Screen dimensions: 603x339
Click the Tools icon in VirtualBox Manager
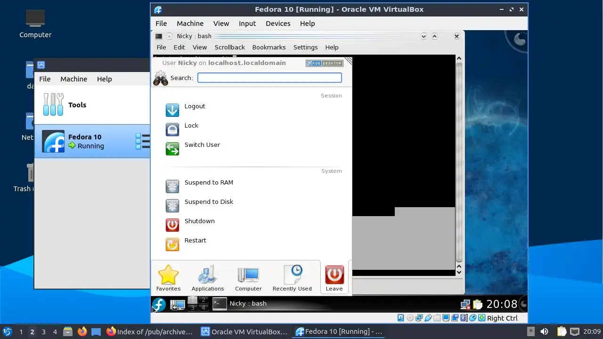53,105
